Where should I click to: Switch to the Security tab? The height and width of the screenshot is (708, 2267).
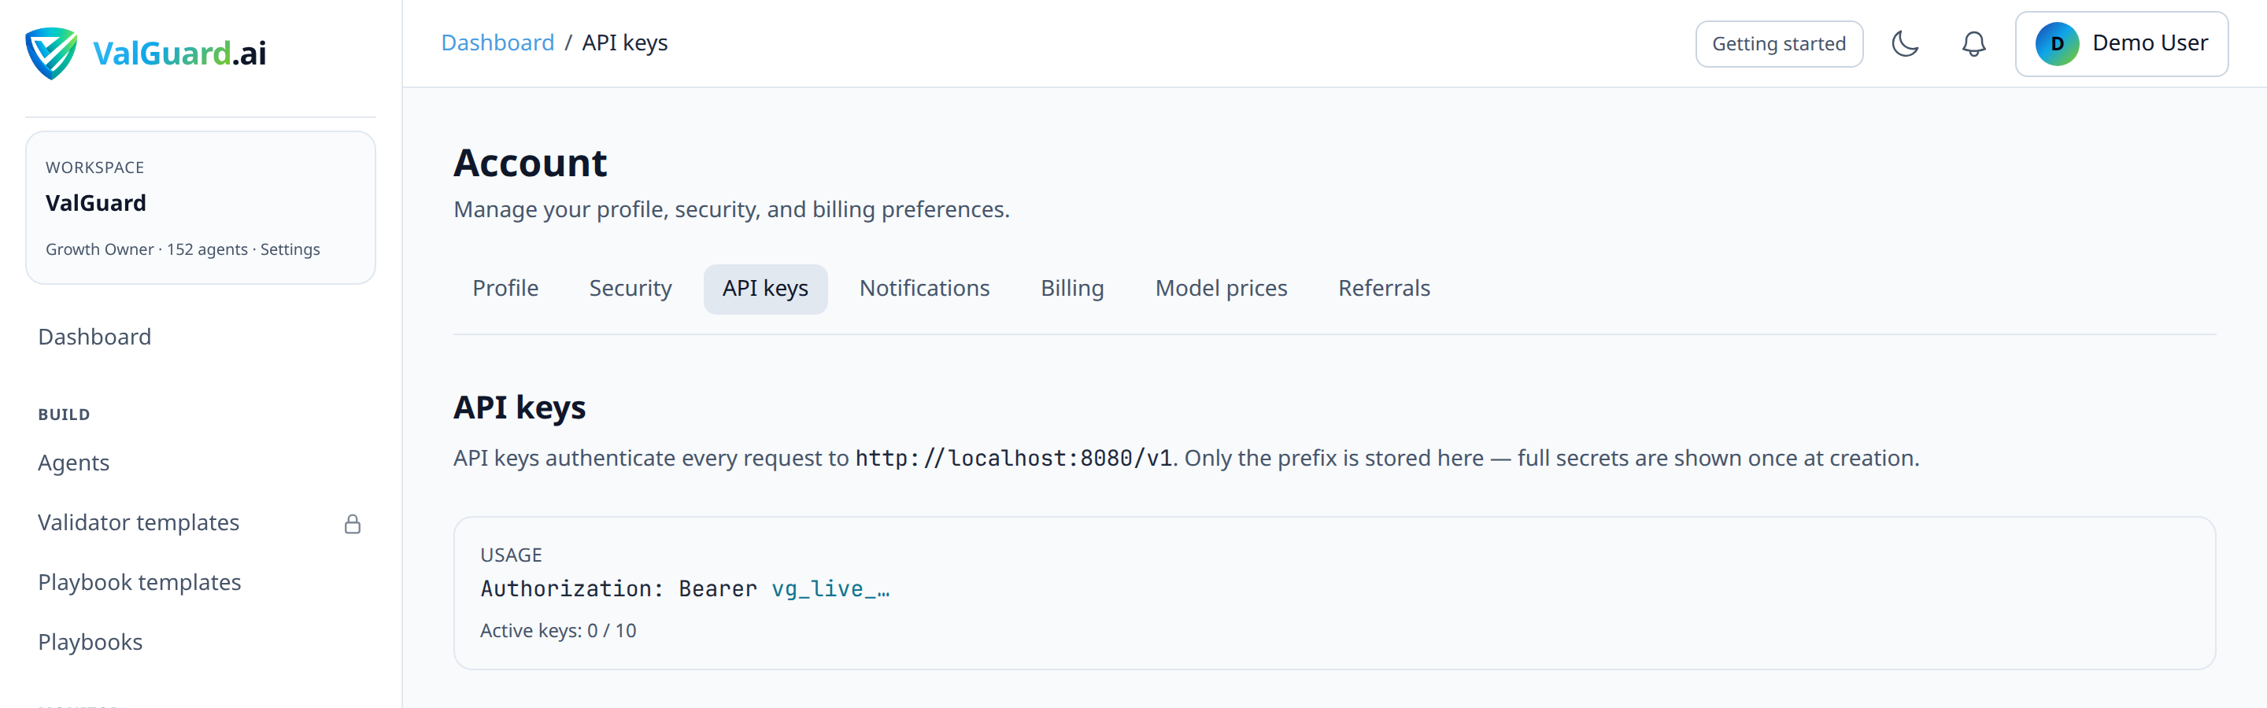tap(630, 289)
